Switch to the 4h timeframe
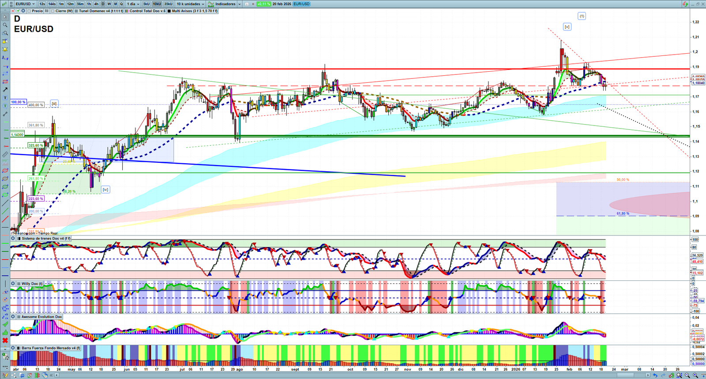The image size is (706, 379). click(96, 4)
